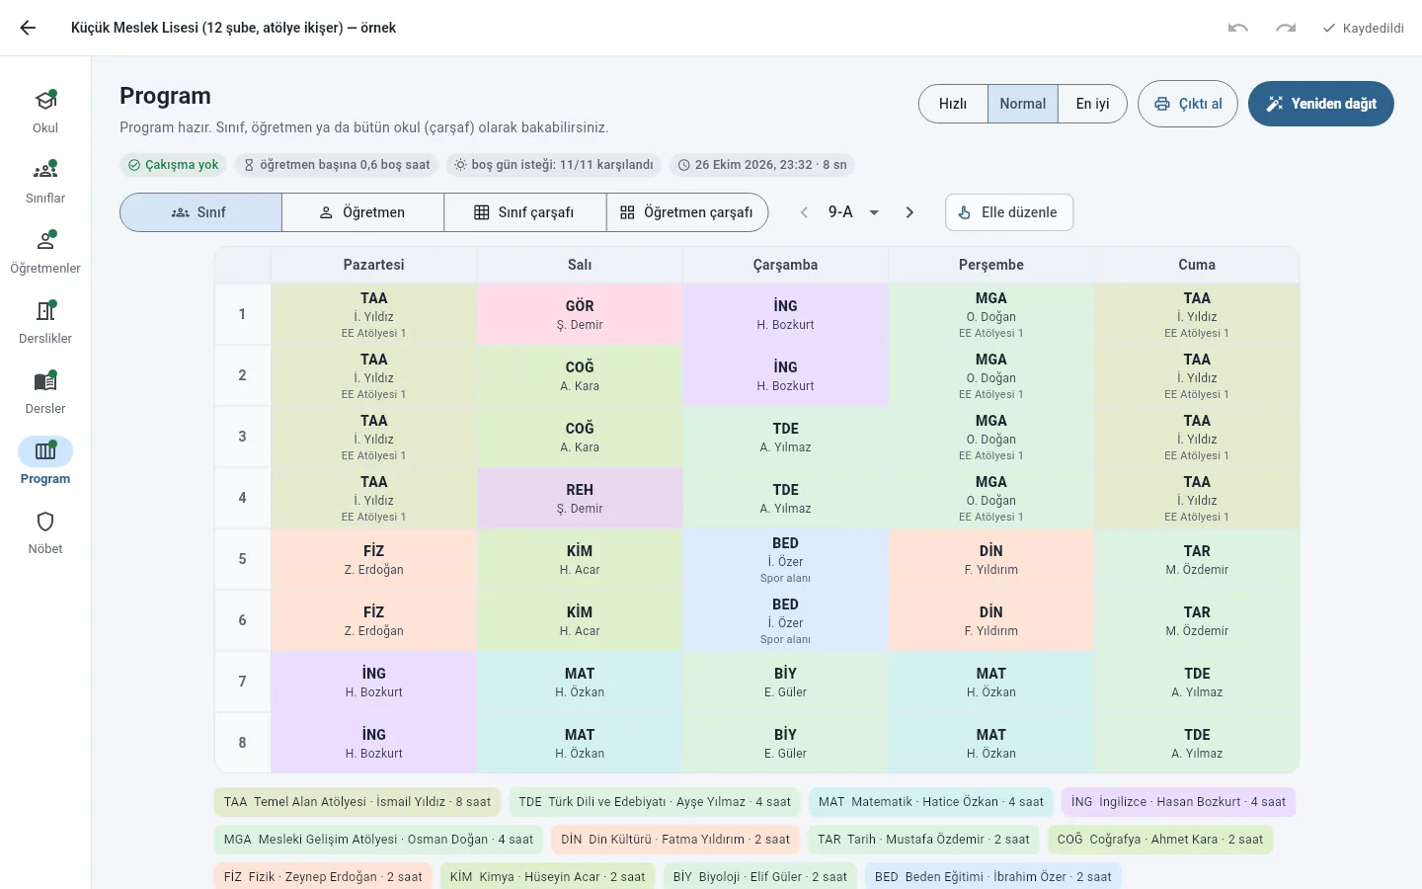This screenshot has height=889, width=1422.
Task: Click the Perşembe column header
Action: 991,265
